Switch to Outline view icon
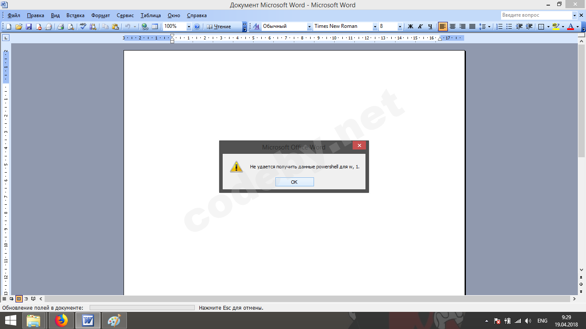Screen dimensions: 586x329 tap(26, 299)
